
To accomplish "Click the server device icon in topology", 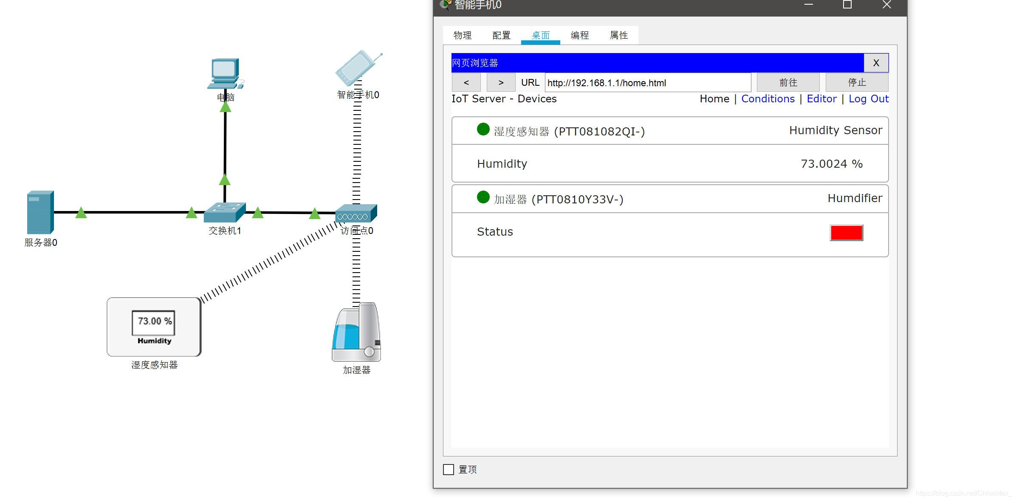I will point(40,212).
